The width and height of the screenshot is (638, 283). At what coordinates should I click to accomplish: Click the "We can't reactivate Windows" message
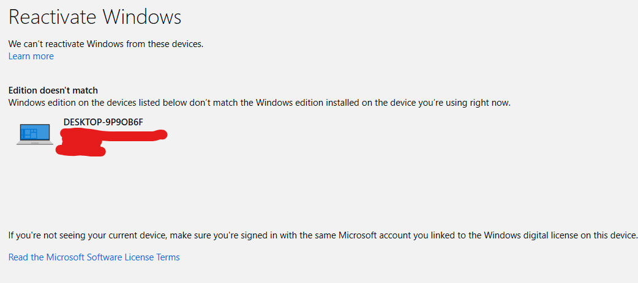tap(105, 44)
